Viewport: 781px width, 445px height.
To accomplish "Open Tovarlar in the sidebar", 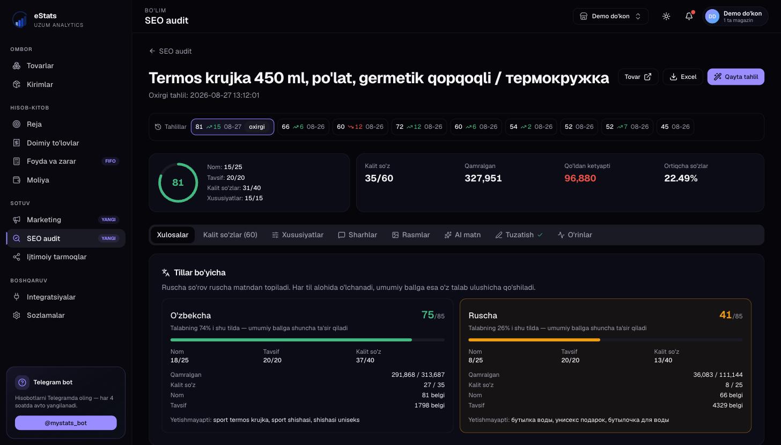I will 65,65.
